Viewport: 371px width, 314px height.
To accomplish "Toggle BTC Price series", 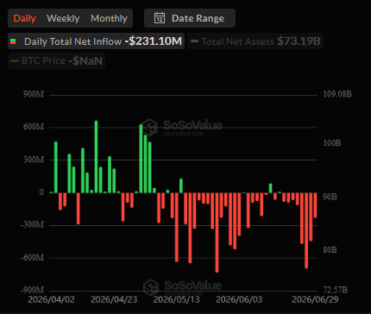I will click(x=56, y=60).
